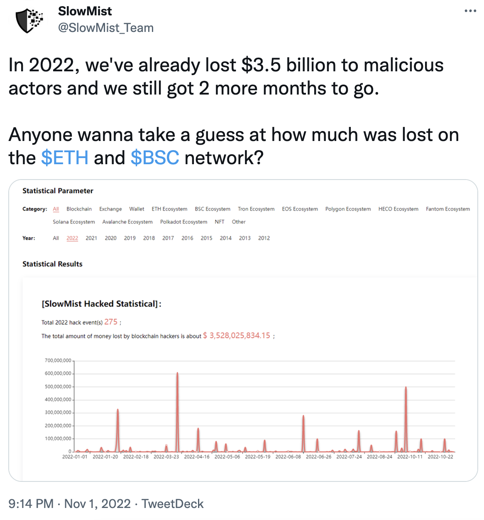
Task: Open the three-dot more options menu
Action: tap(470, 11)
